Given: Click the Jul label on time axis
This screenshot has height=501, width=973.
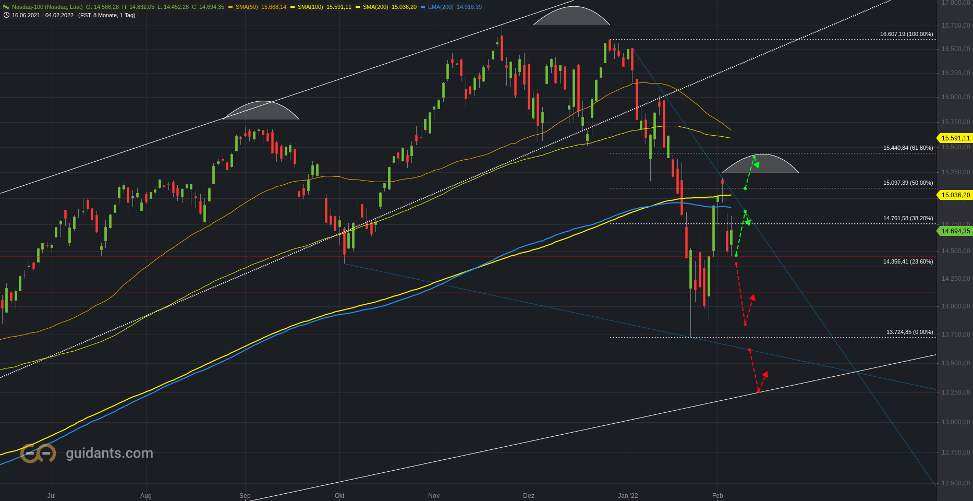Looking at the screenshot, I should pos(51,496).
